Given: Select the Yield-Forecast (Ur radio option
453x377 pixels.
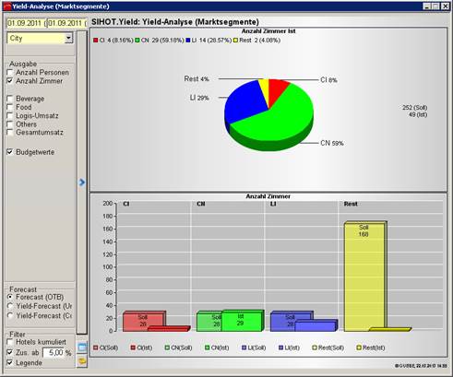Looking at the screenshot, I should tap(10, 306).
